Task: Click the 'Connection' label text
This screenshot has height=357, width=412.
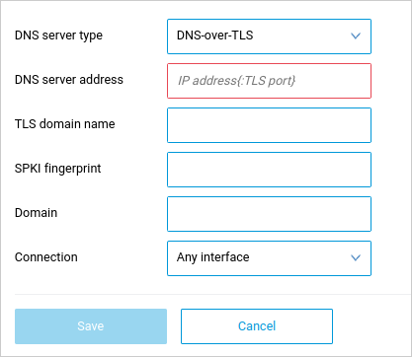Action: click(46, 257)
